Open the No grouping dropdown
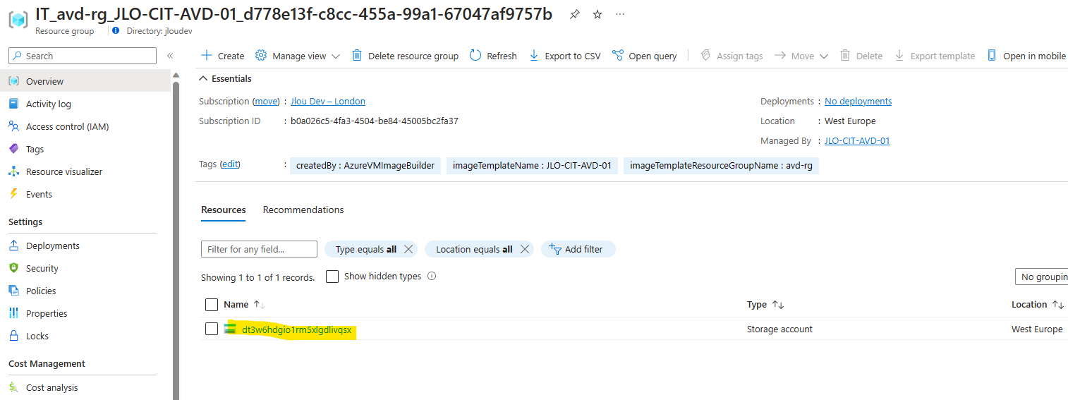The image size is (1068, 400). [x=1041, y=277]
